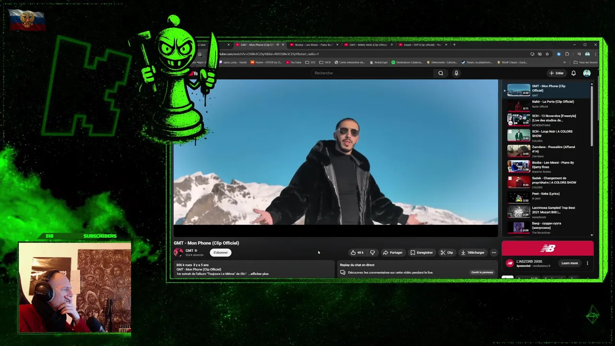615x346 pixels.
Task: Focus the Rechercher search field
Action: point(373,73)
